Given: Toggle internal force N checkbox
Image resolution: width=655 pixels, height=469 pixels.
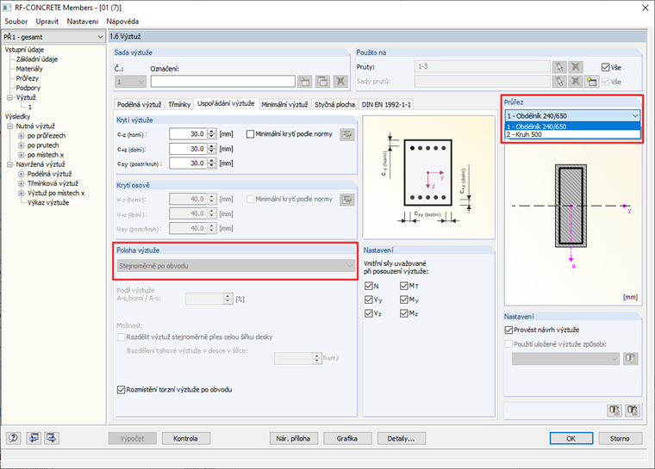Looking at the screenshot, I should (x=369, y=286).
